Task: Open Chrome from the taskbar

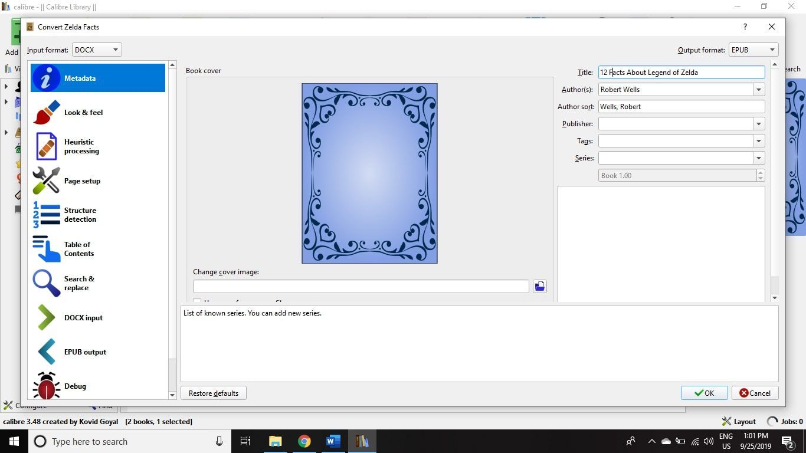Action: [x=304, y=441]
